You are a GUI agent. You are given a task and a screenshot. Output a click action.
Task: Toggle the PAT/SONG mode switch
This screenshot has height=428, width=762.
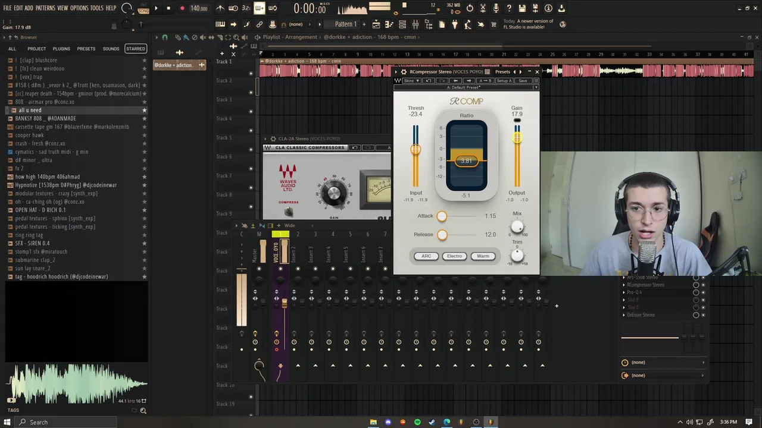(143, 9)
